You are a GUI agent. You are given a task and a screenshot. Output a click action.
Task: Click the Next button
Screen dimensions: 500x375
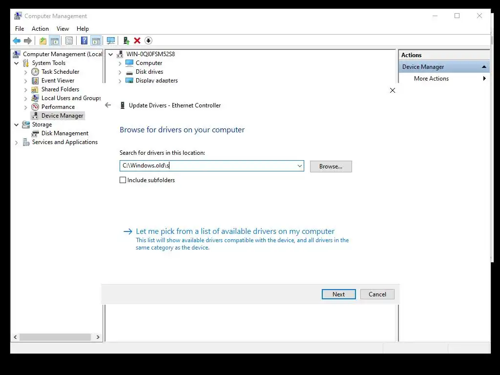pos(339,294)
